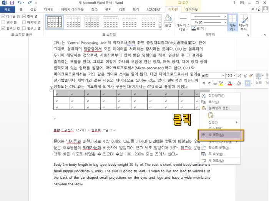269x201 pixels.
Task: Open the Undo history dropdown arrow
Action: pyautogui.click(x=24, y=3)
